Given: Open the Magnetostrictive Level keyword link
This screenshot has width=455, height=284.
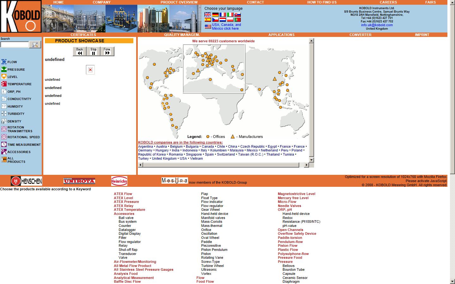Looking at the screenshot, I should click(296, 194).
